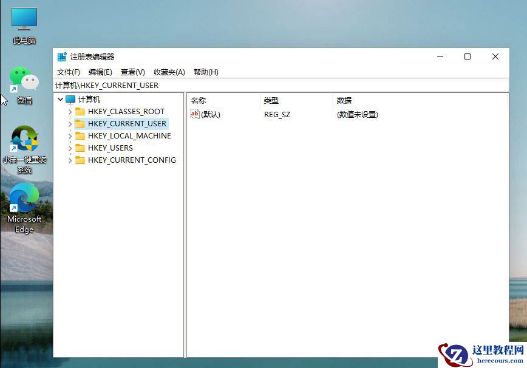Screen dimensions: 527x368
Task: Click the Registry Editor title bar icon
Action: (x=61, y=56)
